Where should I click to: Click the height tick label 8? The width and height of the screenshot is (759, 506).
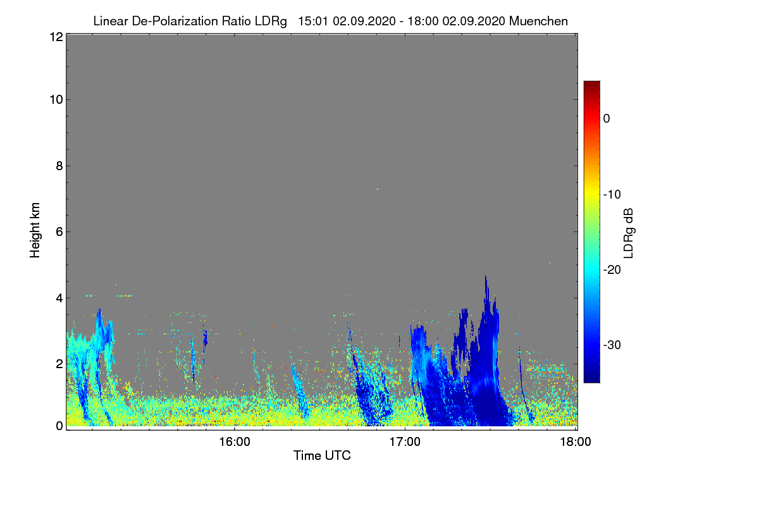point(59,166)
